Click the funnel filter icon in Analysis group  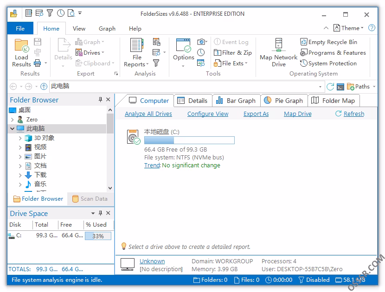[156, 63]
